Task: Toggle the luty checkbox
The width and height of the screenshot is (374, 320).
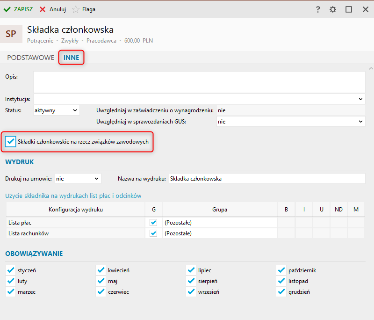Action: pyautogui.click(x=10, y=281)
